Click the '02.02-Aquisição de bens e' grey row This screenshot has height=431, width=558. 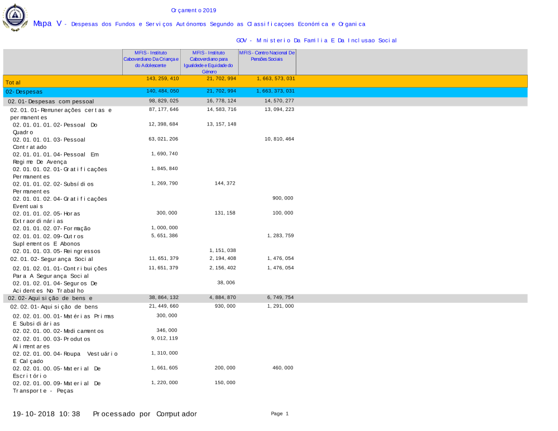[50, 299]
